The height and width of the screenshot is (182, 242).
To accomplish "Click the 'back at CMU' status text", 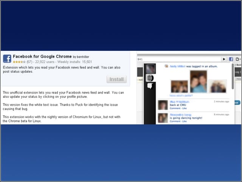I will [x=178, y=105].
